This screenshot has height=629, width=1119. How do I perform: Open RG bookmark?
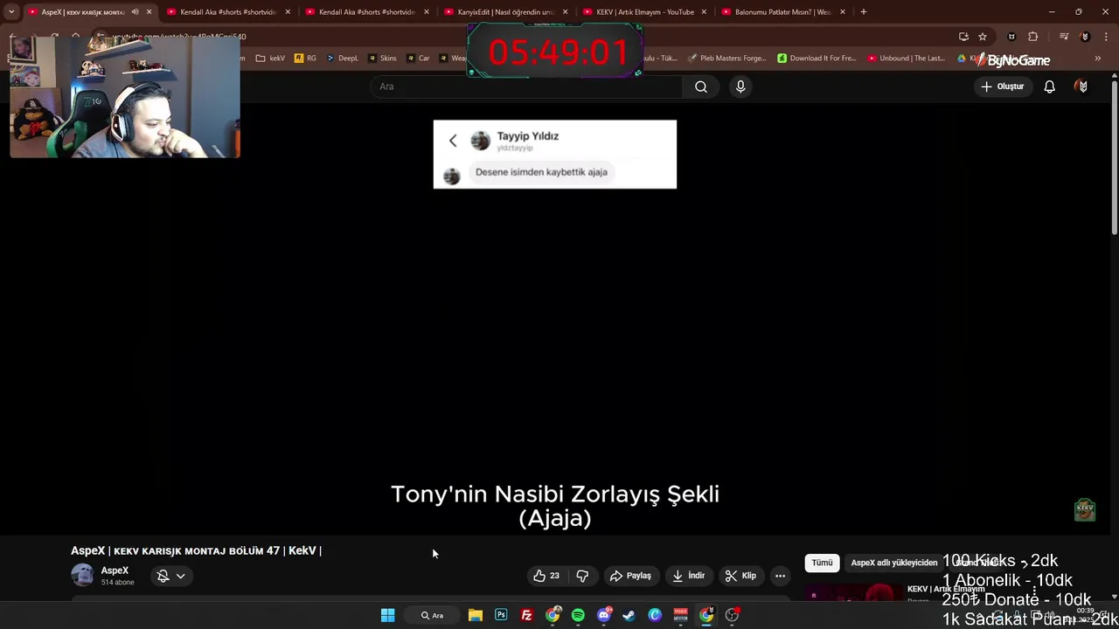point(305,59)
